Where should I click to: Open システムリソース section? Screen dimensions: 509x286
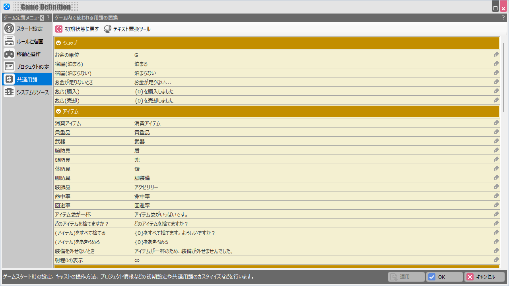click(x=27, y=92)
